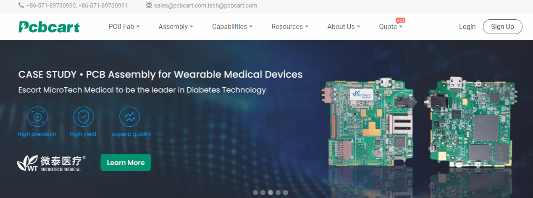Click the envelope email icon
533x198 pixels.
point(149,5)
